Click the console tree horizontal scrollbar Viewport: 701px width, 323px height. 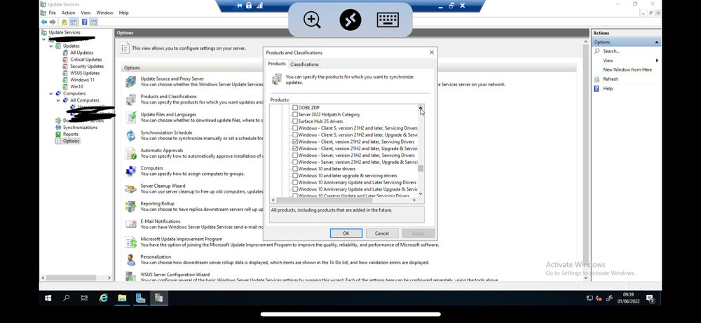click(71, 277)
